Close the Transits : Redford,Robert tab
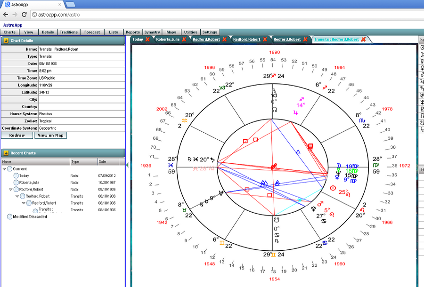This screenshot has height=287, width=424. pyautogui.click(x=363, y=40)
